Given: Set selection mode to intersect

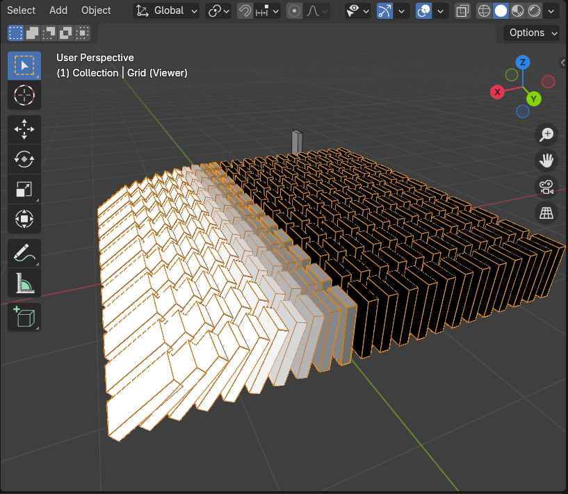Looking at the screenshot, I should [83, 33].
